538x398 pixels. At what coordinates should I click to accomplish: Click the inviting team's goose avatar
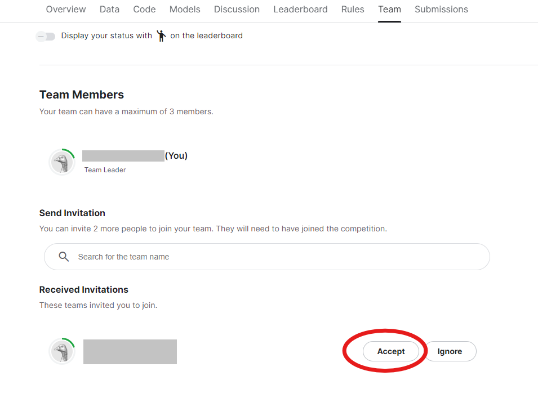coord(62,351)
